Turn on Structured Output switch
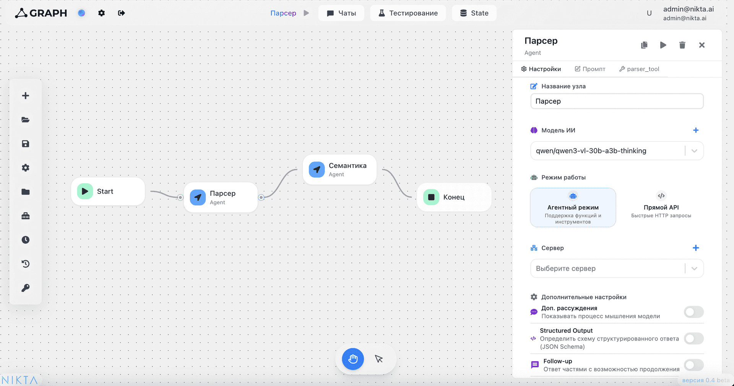Viewport: 734px width, 386px height. pyautogui.click(x=693, y=338)
